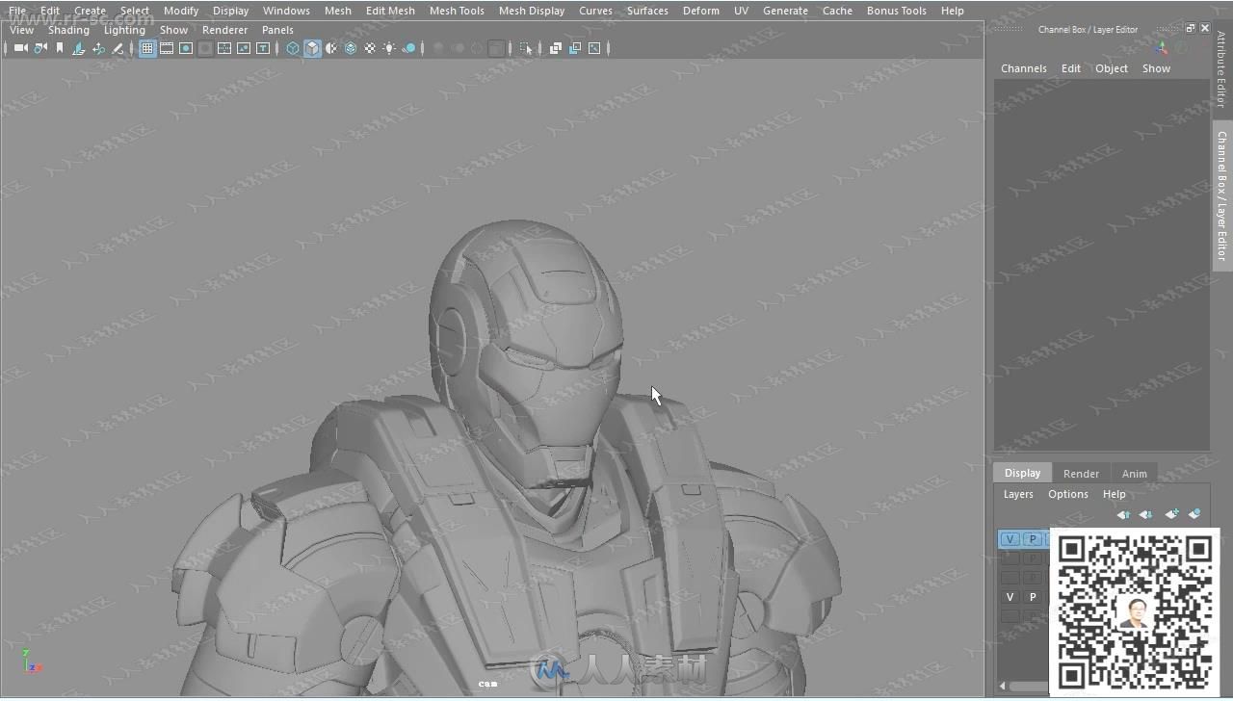Select Channel Box / Layer Editor side tab
Viewport: 1233px width, 701px height.
1221,195
